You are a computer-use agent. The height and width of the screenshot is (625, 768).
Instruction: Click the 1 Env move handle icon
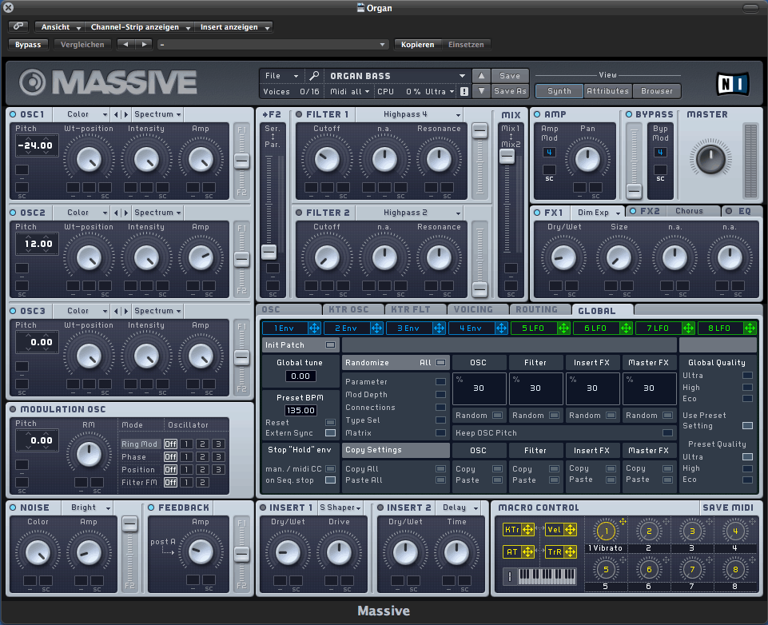(313, 328)
